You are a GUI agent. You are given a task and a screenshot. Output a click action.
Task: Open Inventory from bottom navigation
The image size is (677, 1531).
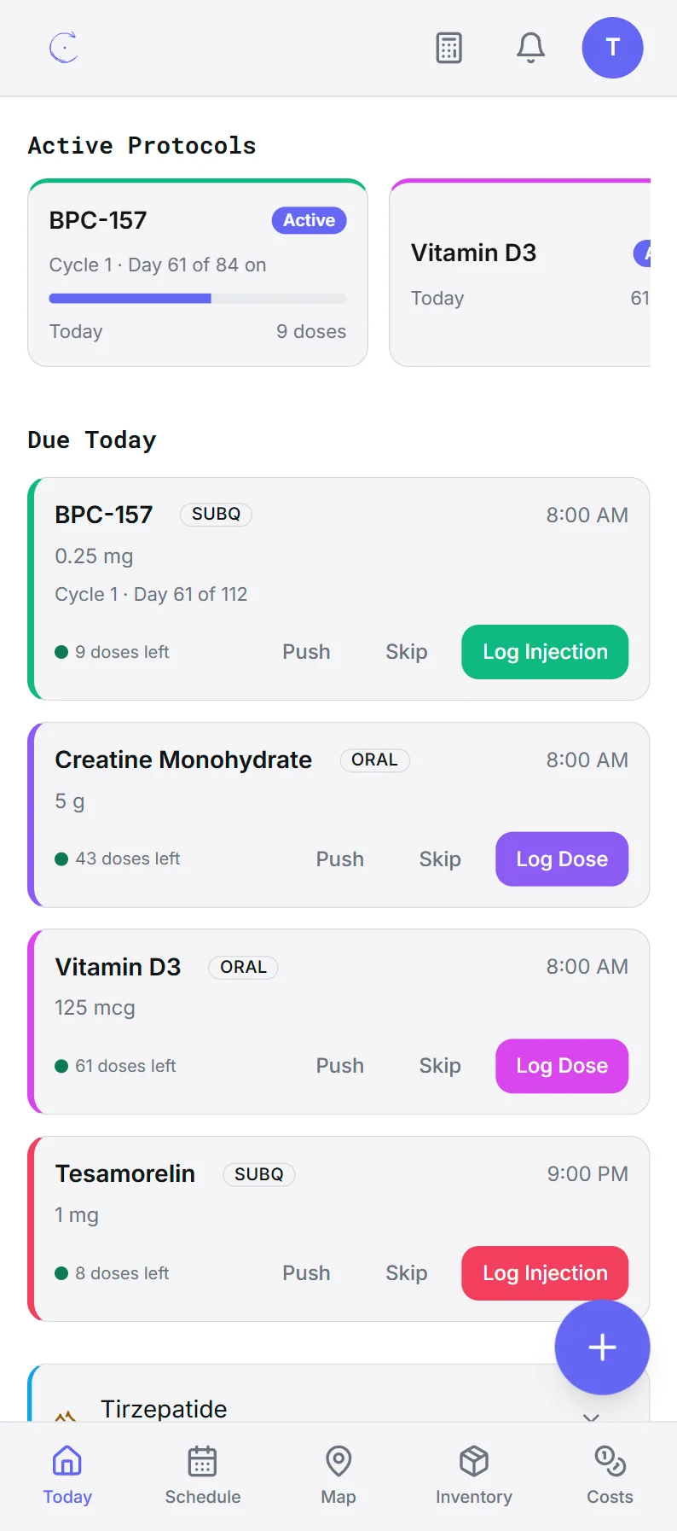[x=474, y=1476]
